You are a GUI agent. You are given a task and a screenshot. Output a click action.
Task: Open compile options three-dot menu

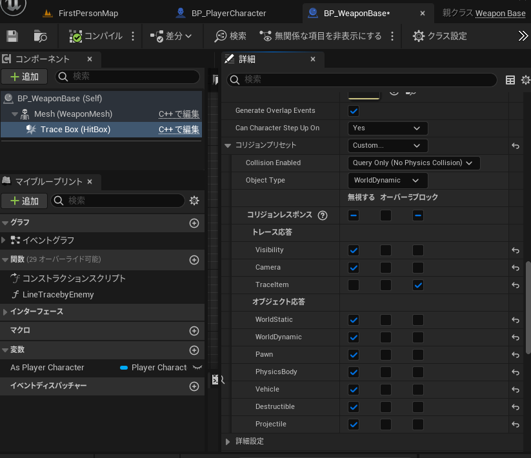[133, 36]
